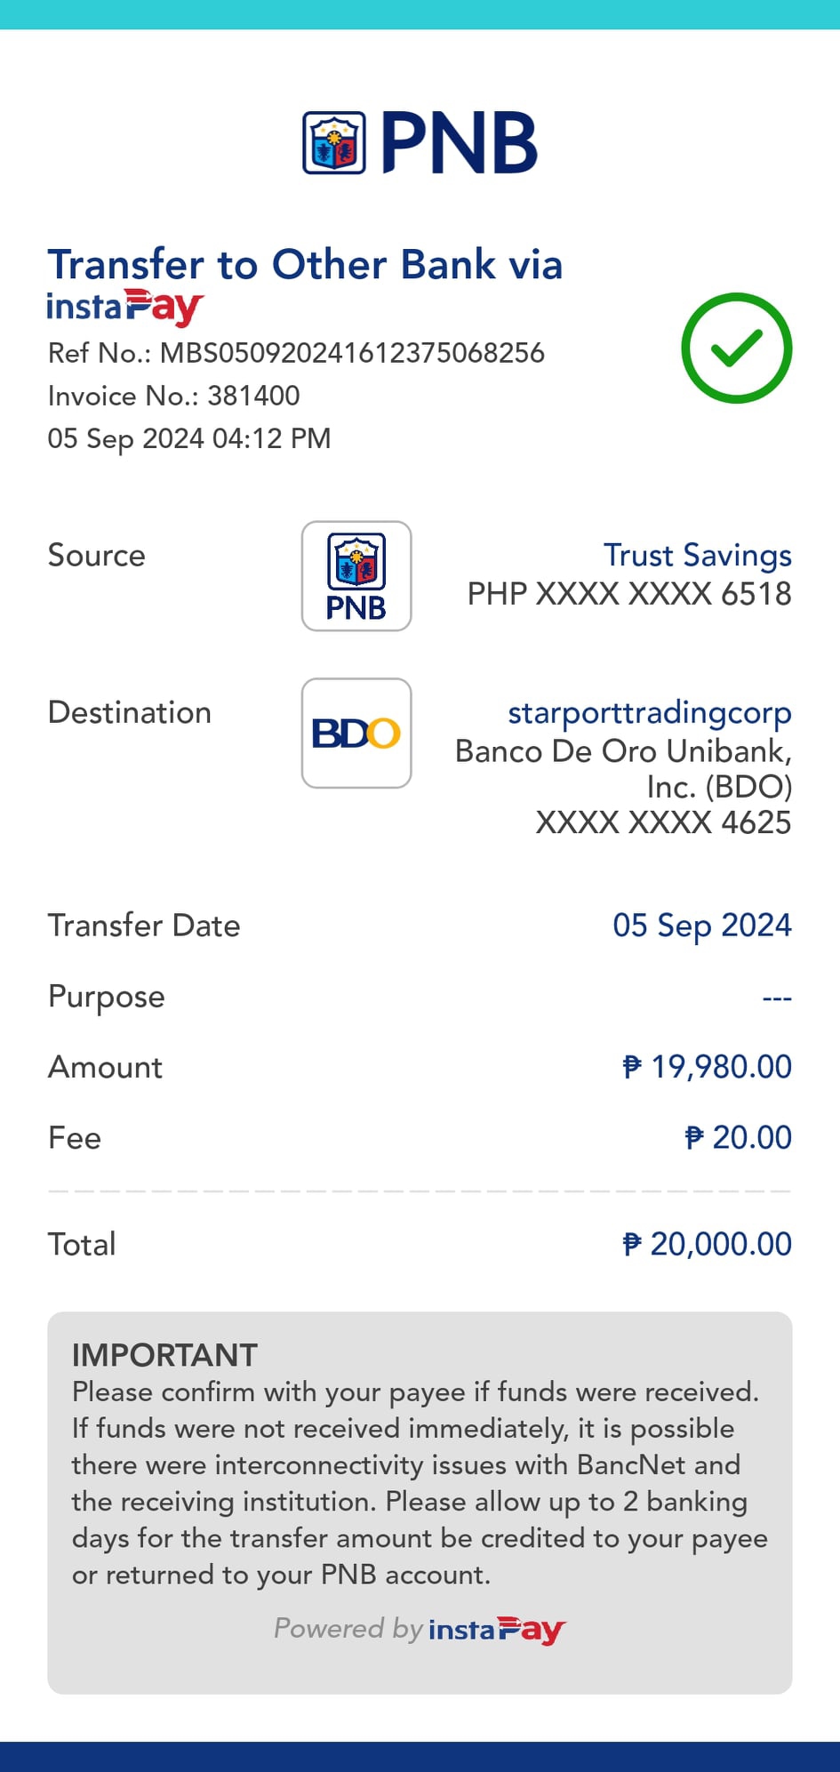Click the total ₱ 20,000.00
The height and width of the screenshot is (1772, 840).
pyautogui.click(x=707, y=1244)
